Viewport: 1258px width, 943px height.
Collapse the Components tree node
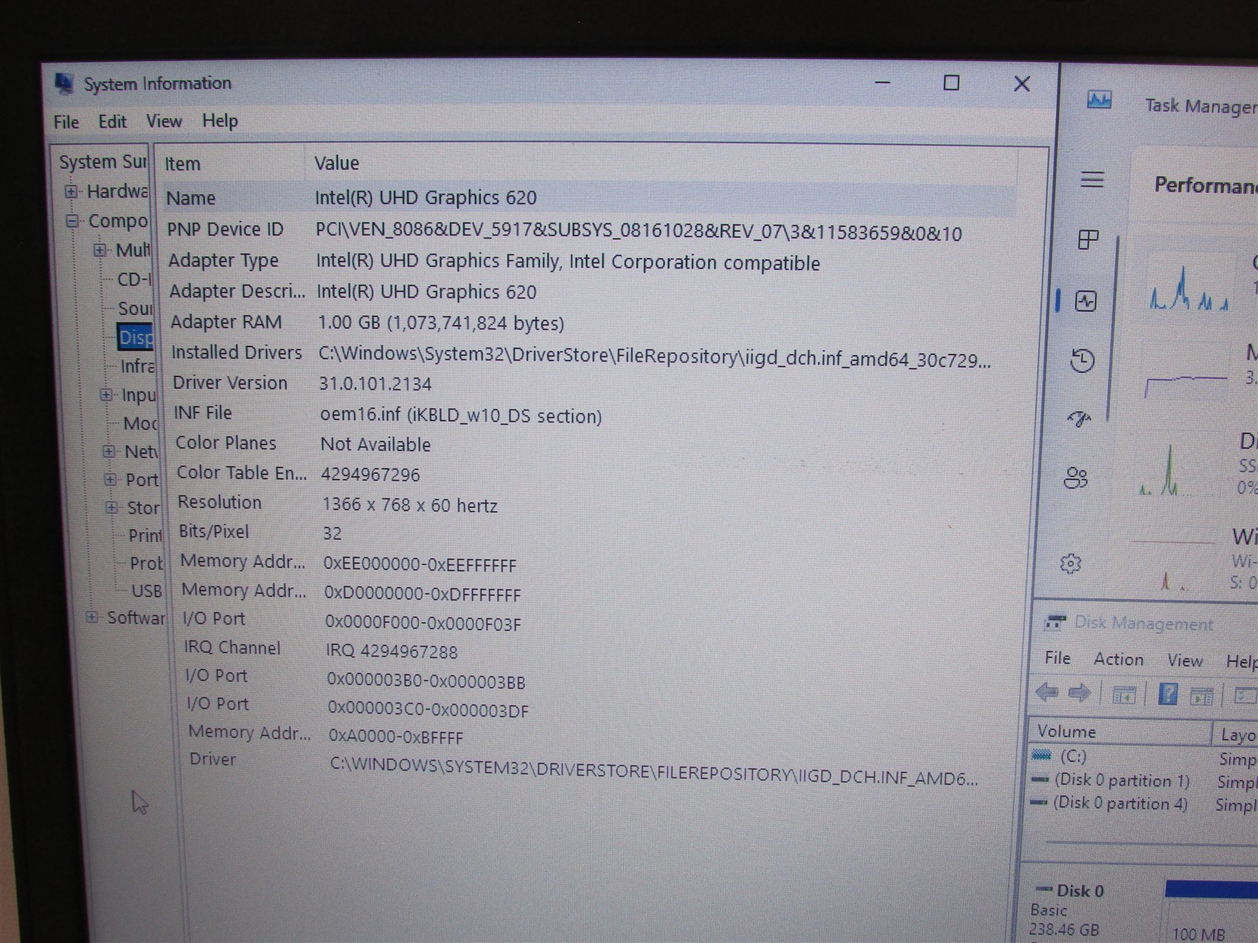(73, 221)
